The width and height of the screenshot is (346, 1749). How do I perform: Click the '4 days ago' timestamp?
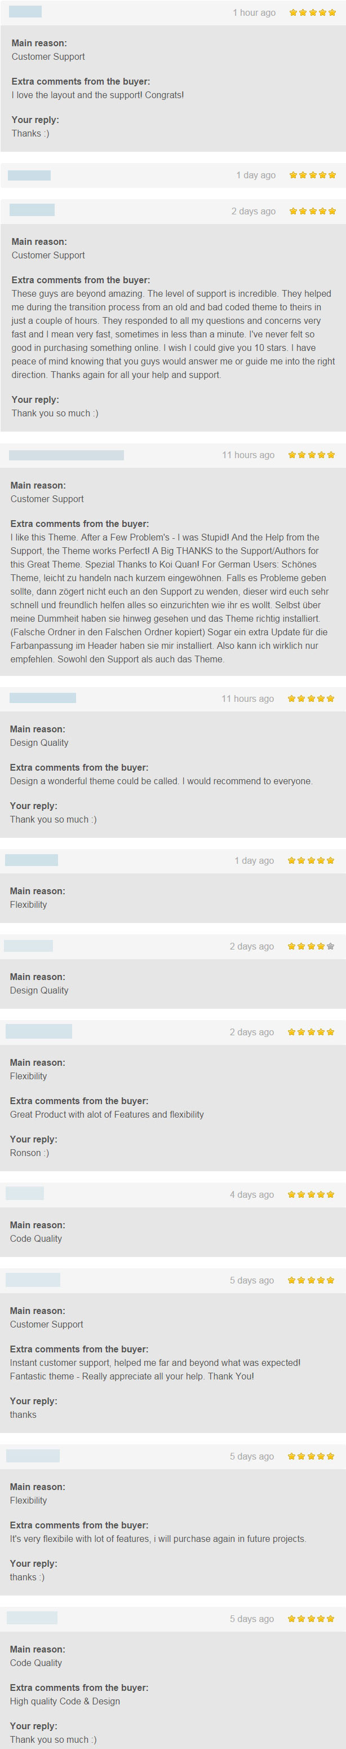pos(252,1194)
